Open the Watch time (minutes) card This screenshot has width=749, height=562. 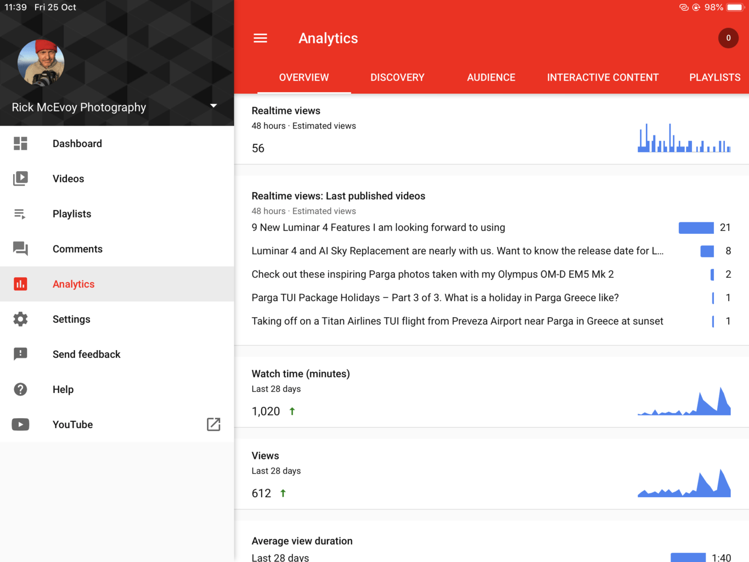492,392
